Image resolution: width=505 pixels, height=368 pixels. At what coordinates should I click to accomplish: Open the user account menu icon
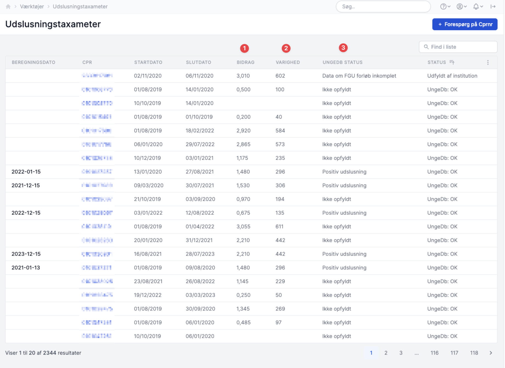(459, 7)
